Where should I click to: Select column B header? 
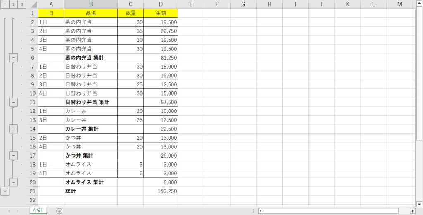point(90,5)
